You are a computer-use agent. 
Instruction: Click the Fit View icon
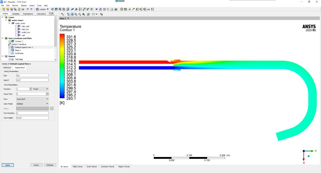(88, 14)
